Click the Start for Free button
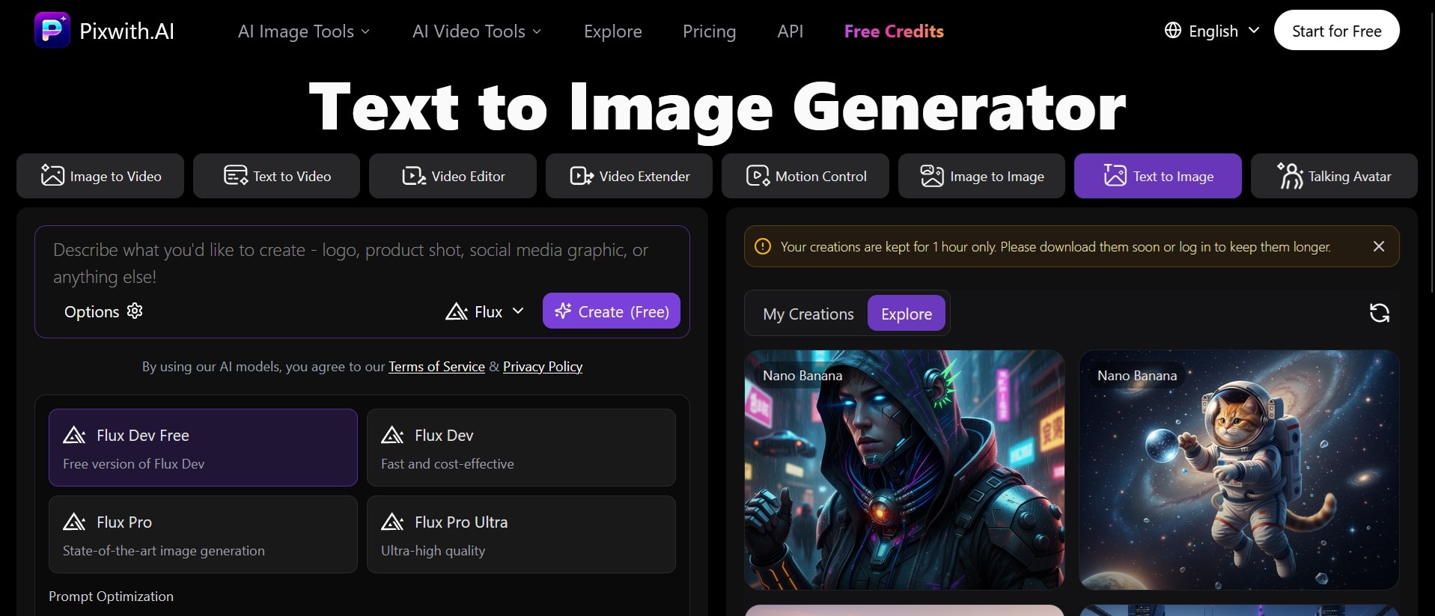The image size is (1435, 616). click(x=1337, y=31)
